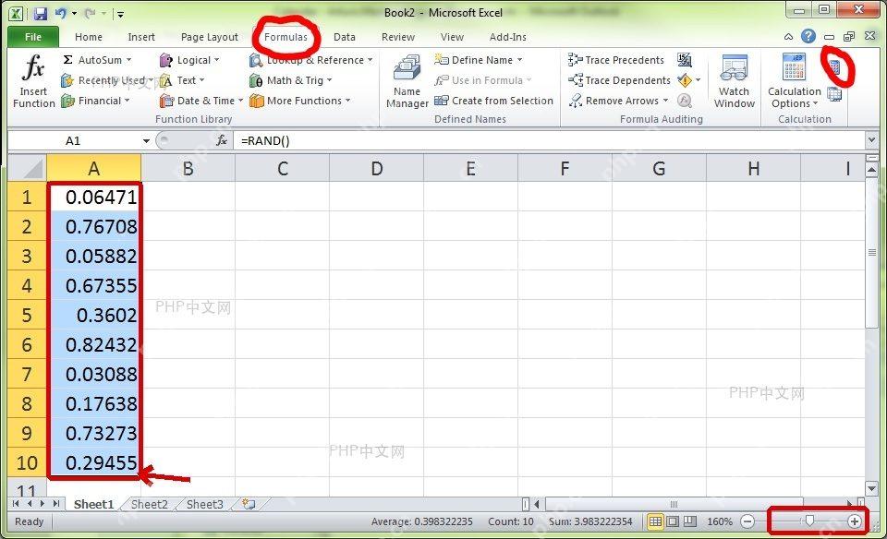Click cell containing 0.82432
The width and height of the screenshot is (887, 539).
(x=94, y=344)
